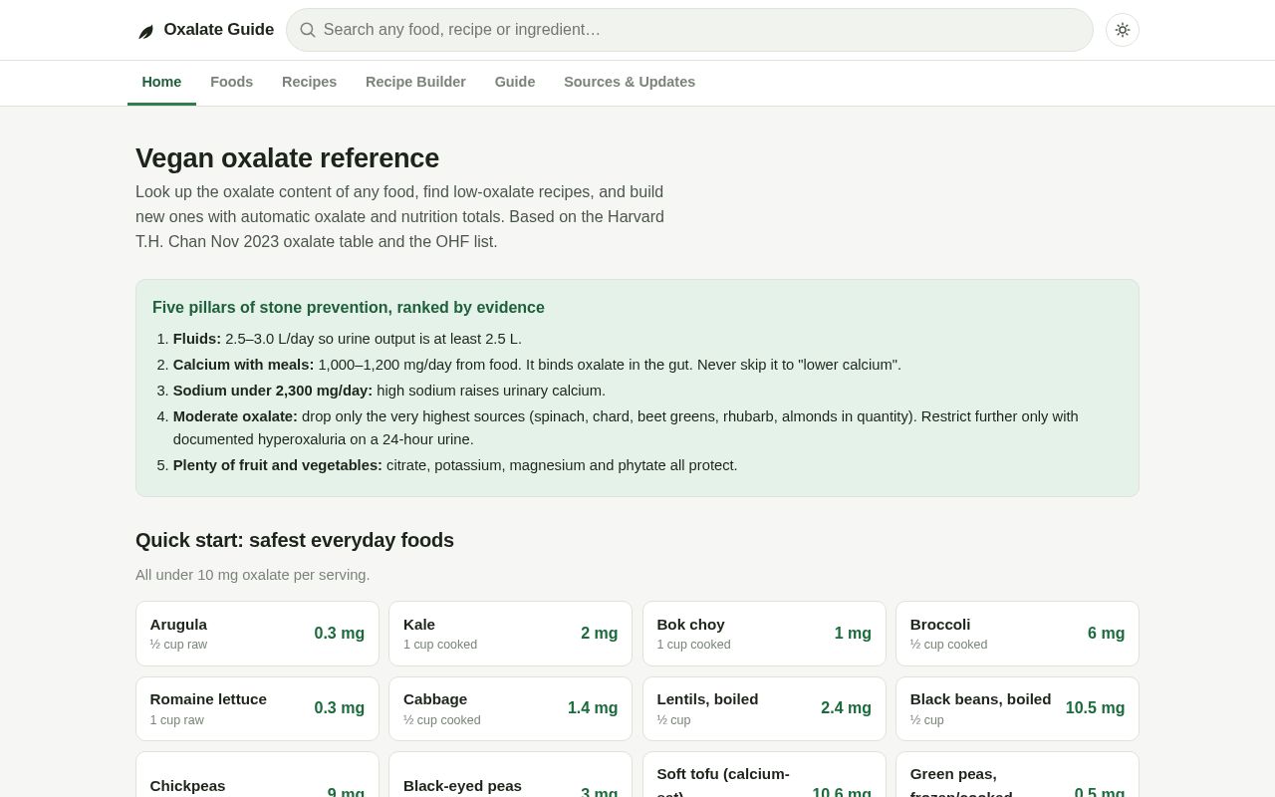Viewport: 1275px width, 797px height.
Task: Open the Recipes tab
Action: [x=309, y=82]
